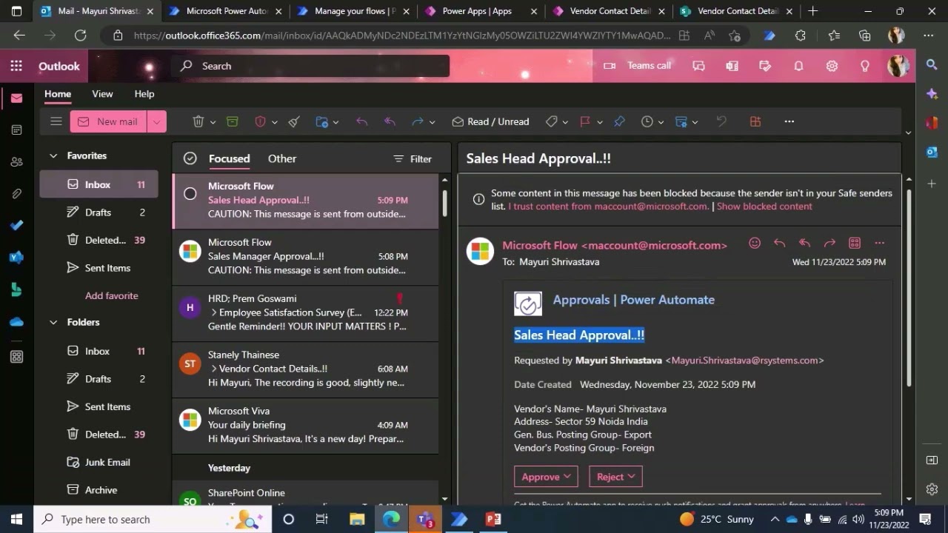948x533 pixels.
Task: Open the Forward dropdown arrow
Action: point(432,122)
